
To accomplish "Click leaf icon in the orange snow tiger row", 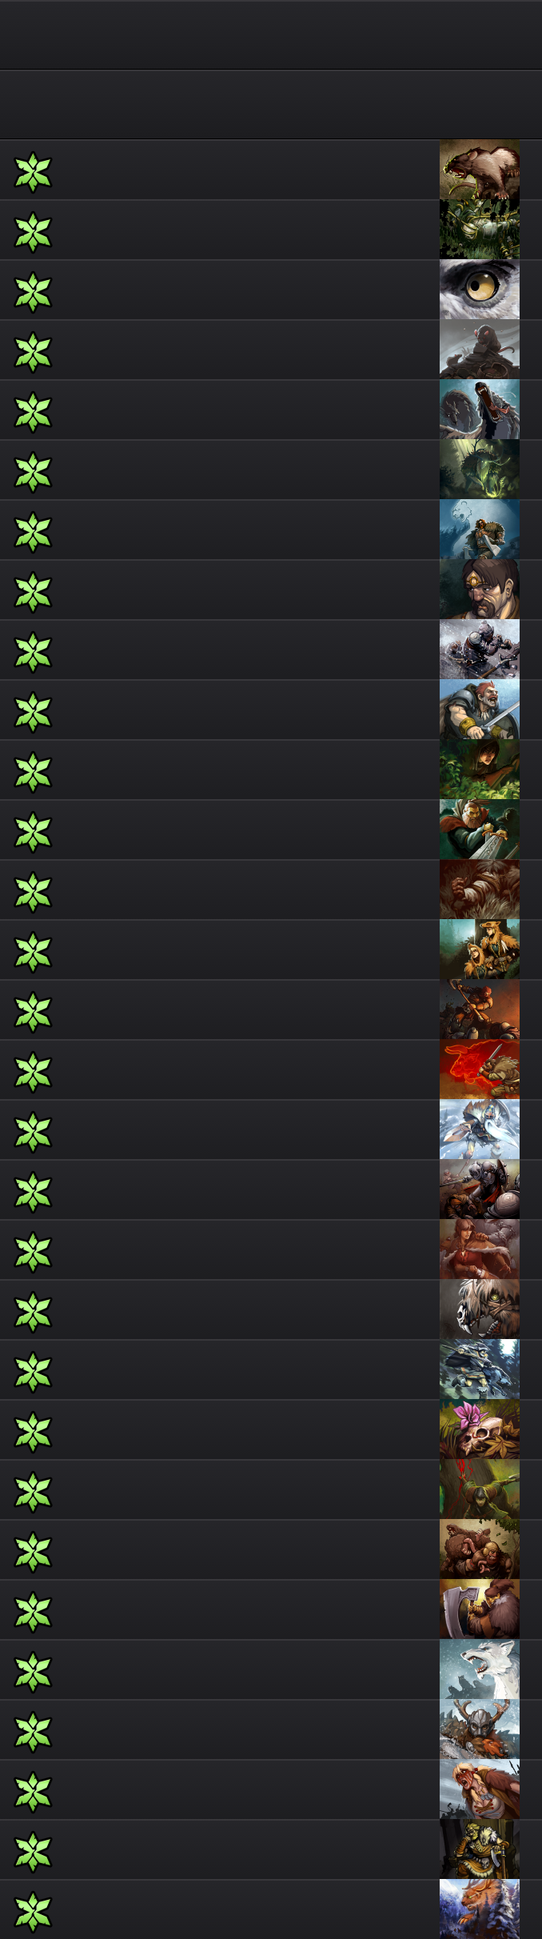I will pos(33,1911).
